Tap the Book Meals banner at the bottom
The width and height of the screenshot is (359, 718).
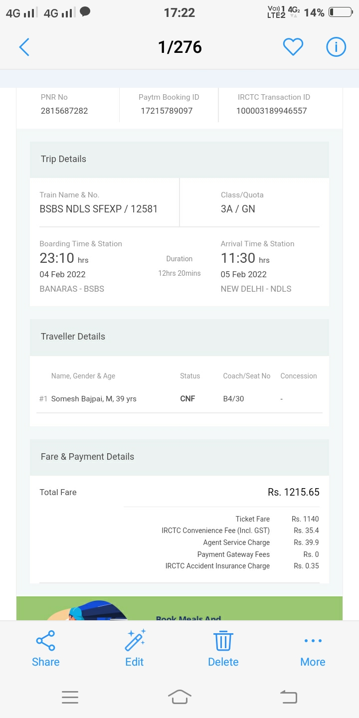pyautogui.click(x=179, y=608)
